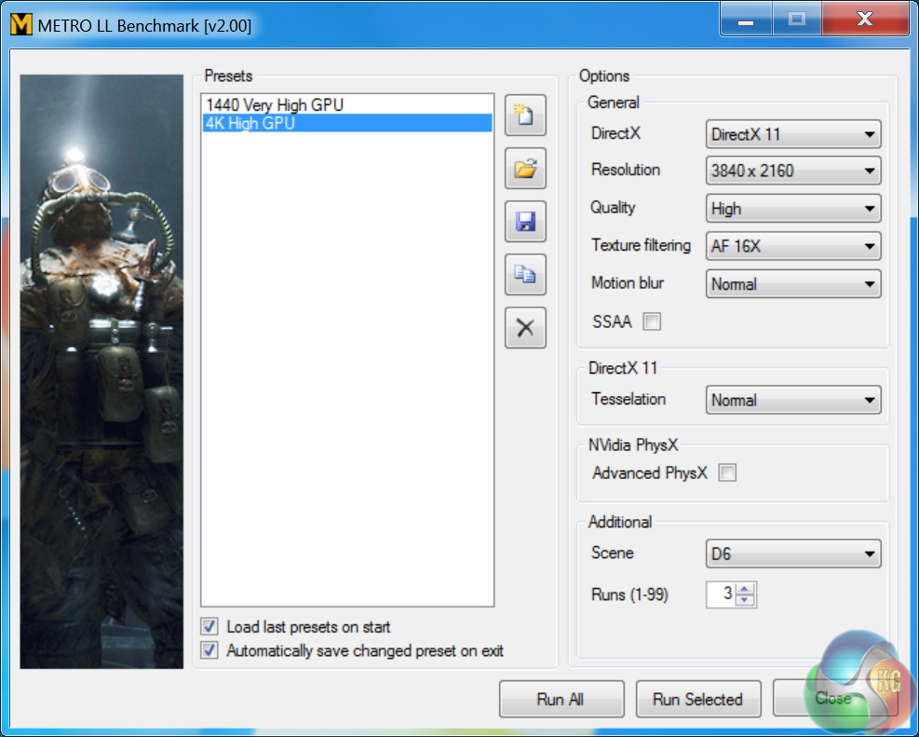Select the 1440 Very High GPU preset
Viewport: 919px width, 737px height.
pos(347,105)
